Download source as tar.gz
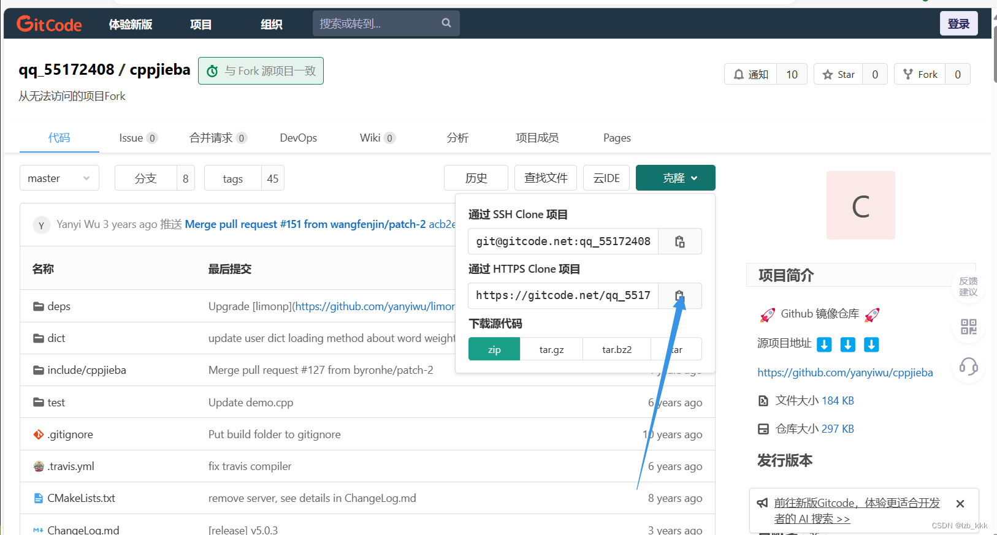The image size is (997, 535). pyautogui.click(x=551, y=349)
